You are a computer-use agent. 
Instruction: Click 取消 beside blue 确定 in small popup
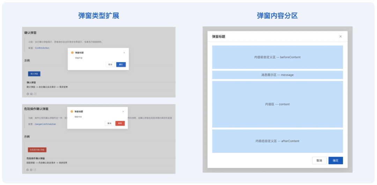(110, 64)
